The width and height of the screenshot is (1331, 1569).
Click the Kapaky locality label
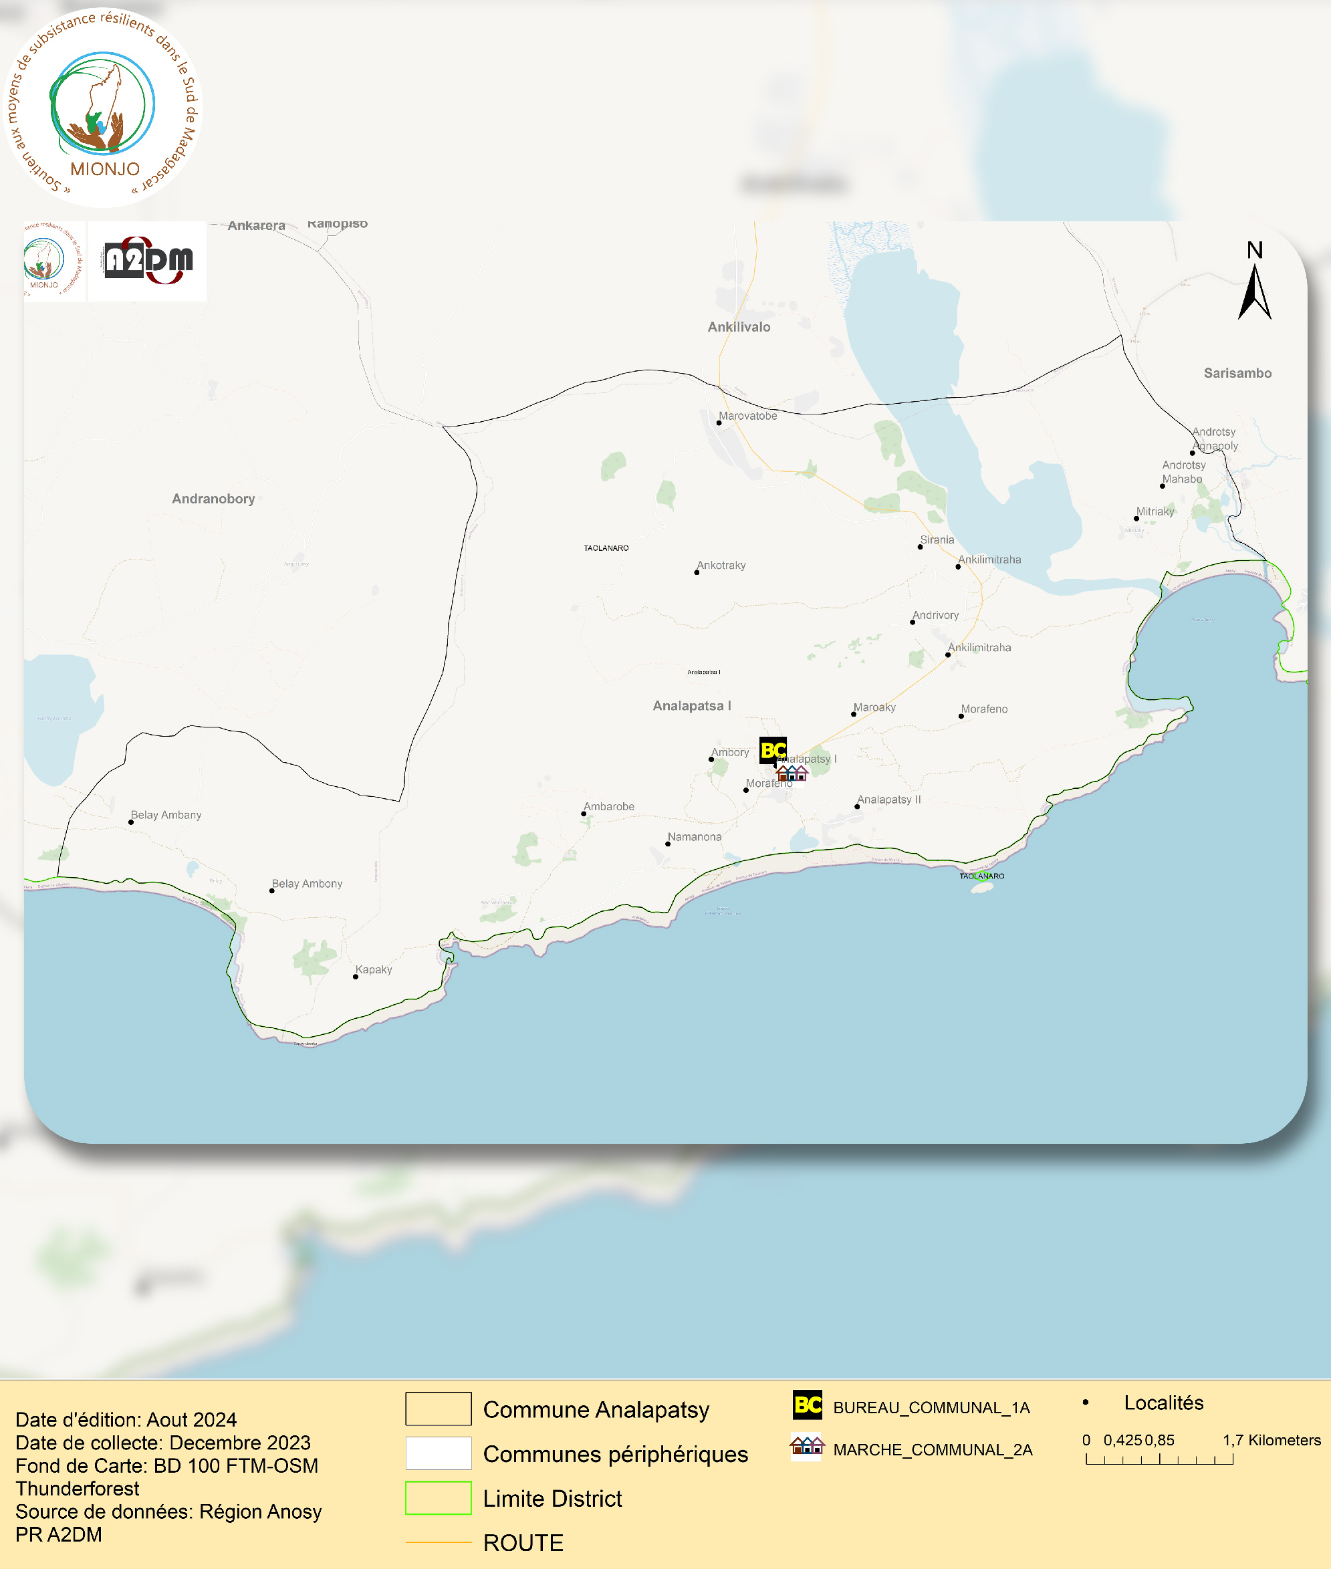[374, 969]
